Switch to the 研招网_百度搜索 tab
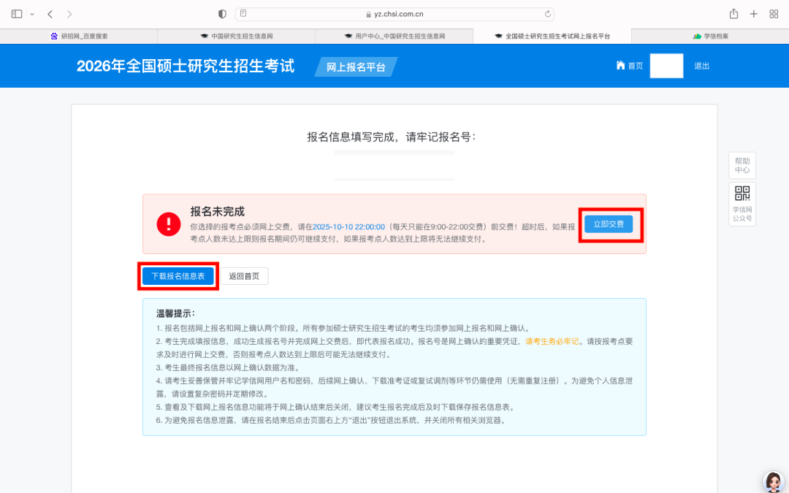789x493 pixels. coord(79,36)
